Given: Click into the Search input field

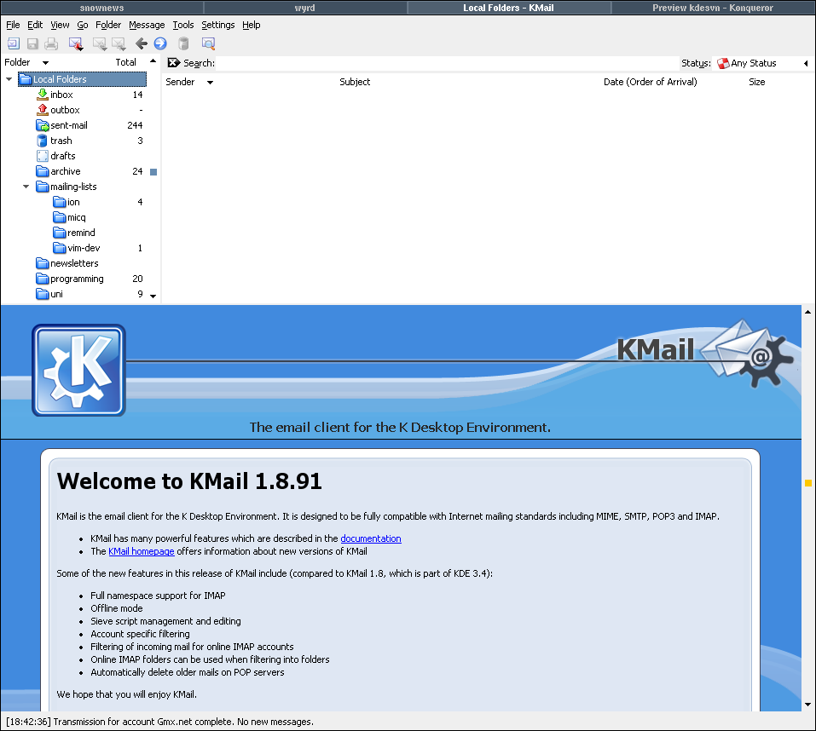Looking at the screenshot, I should pyautogui.click(x=448, y=63).
